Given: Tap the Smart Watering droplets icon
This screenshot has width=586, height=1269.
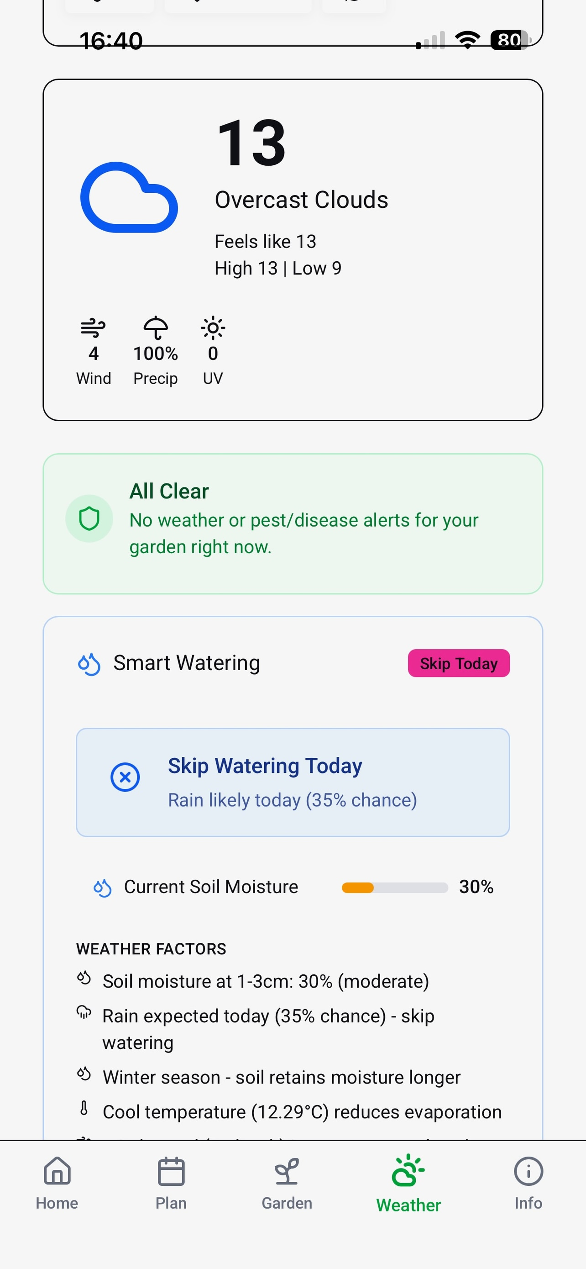Looking at the screenshot, I should point(89,664).
